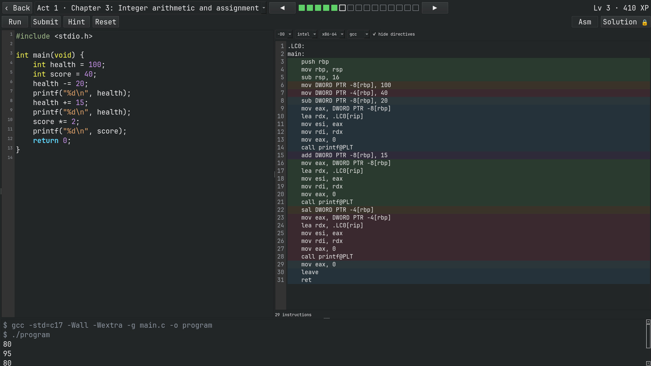This screenshot has width=651, height=366.
Task: Click the horizontal splitter handle above the terminal
Action: coord(327,318)
